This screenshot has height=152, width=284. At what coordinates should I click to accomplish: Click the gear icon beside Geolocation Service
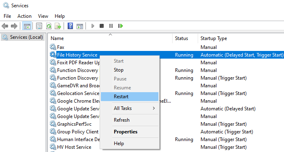tap(53, 93)
